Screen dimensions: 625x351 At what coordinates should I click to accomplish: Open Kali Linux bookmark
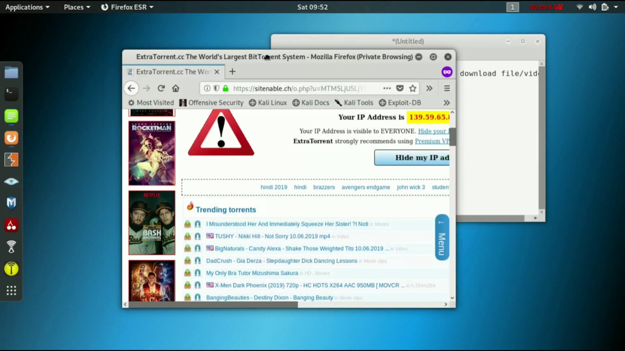pyautogui.click(x=268, y=102)
